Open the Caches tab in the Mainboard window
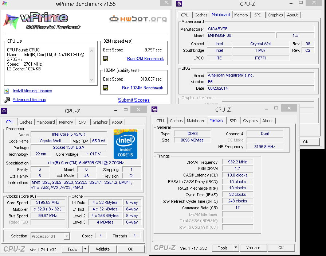Screen dimensions: 326x256 tap(201, 15)
